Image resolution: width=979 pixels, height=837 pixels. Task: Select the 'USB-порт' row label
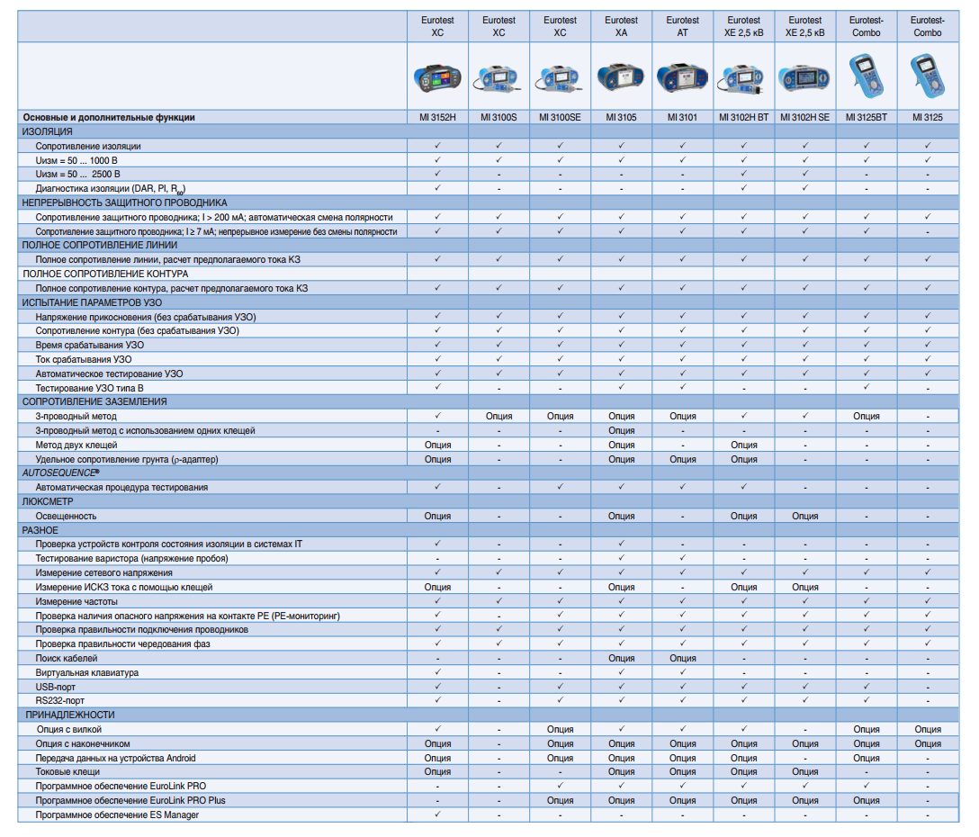click(55, 687)
